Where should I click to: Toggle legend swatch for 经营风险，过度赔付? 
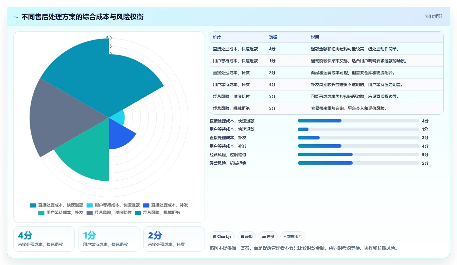pyautogui.click(x=89, y=213)
